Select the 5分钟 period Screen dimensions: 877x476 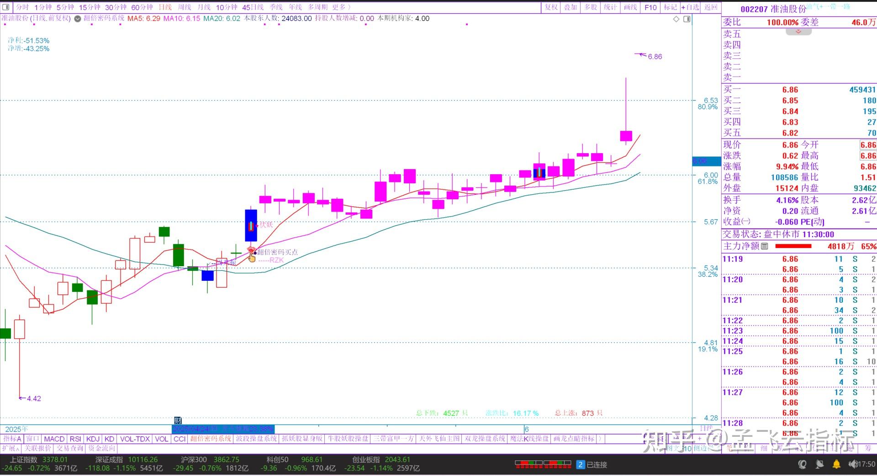[65, 7]
